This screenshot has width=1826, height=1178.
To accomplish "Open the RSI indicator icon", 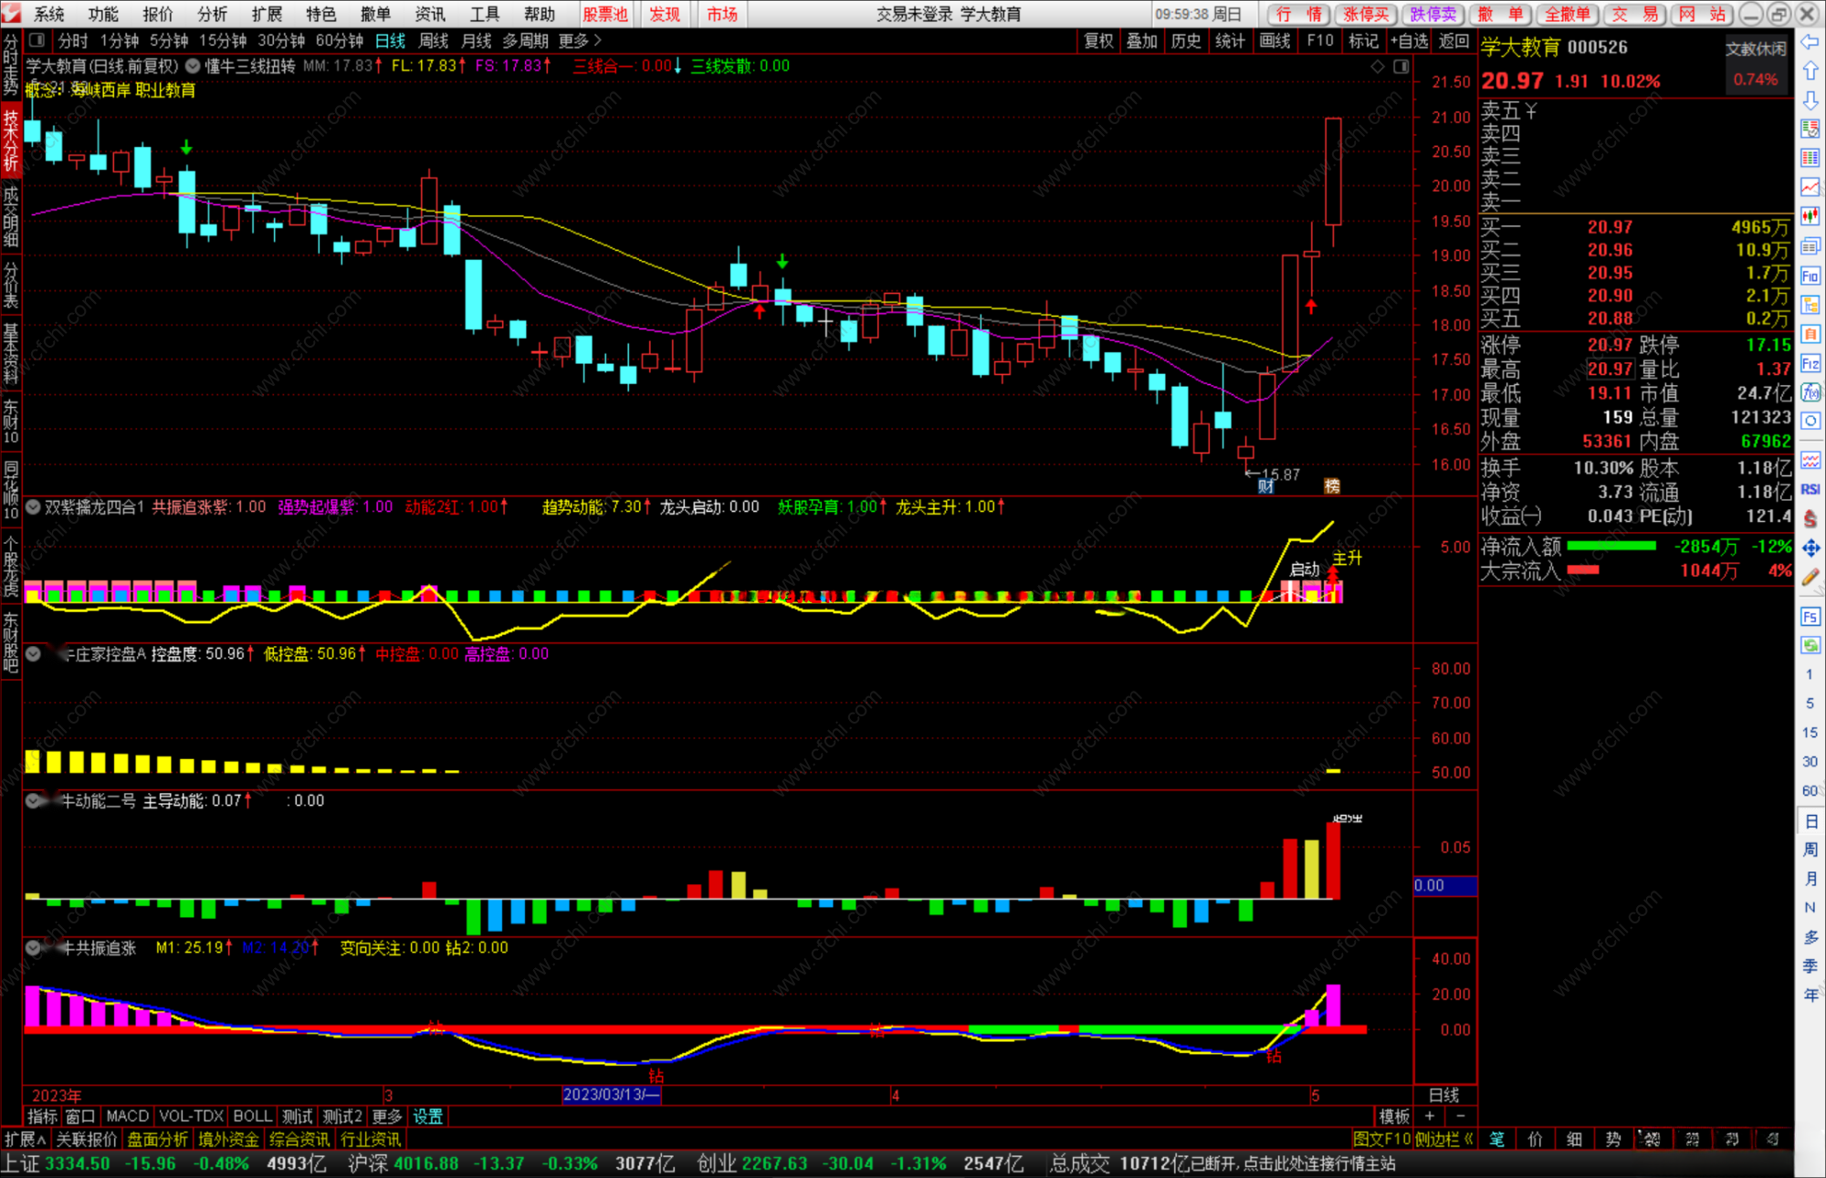I will pyautogui.click(x=1810, y=489).
